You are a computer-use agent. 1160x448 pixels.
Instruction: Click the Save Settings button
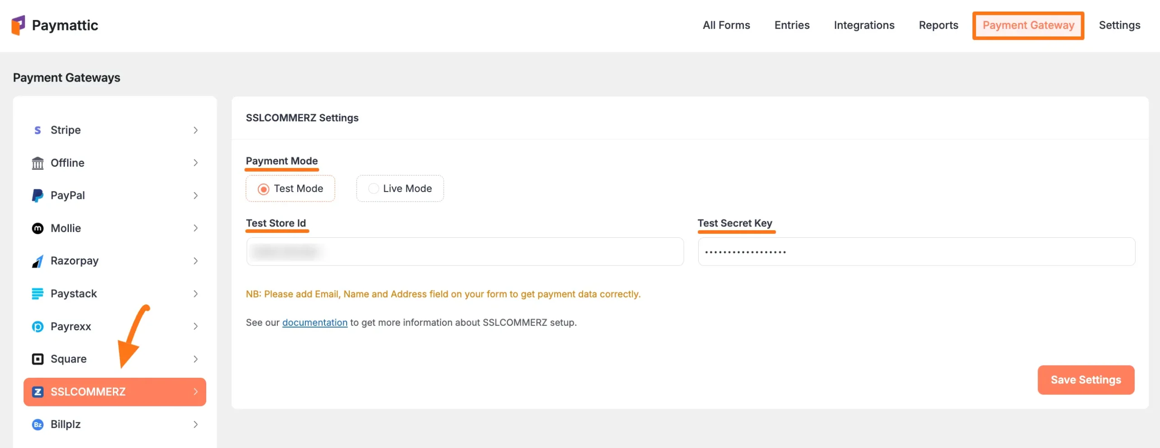click(x=1086, y=380)
